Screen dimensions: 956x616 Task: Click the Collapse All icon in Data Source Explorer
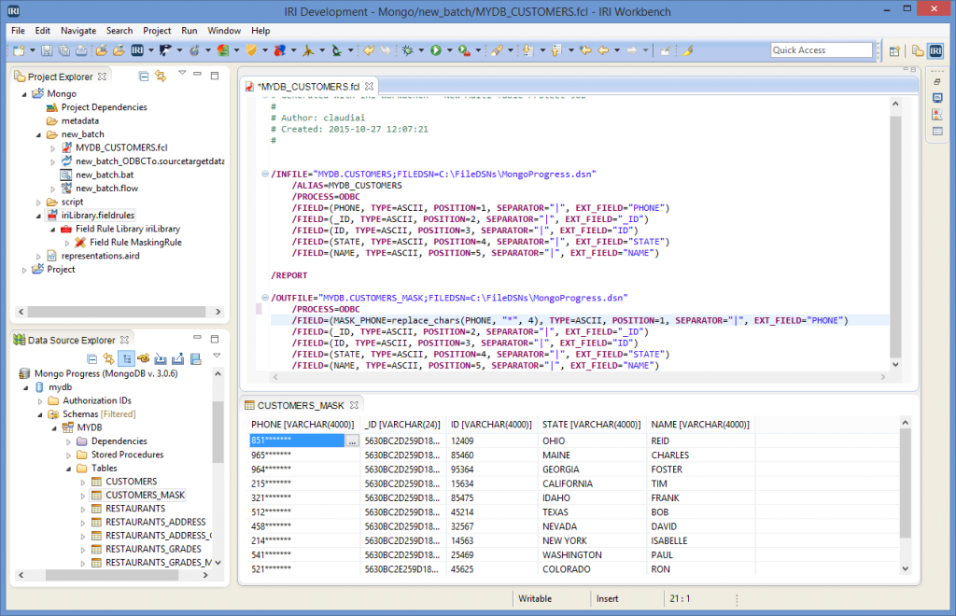click(x=93, y=358)
